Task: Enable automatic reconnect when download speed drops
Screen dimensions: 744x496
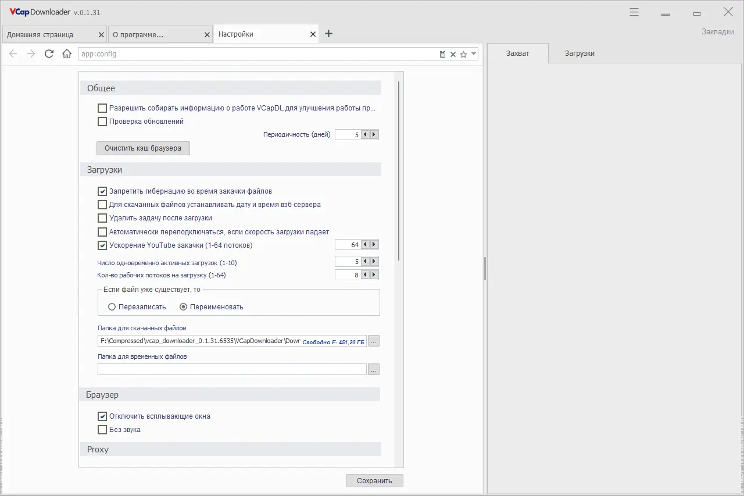Action: (102, 232)
